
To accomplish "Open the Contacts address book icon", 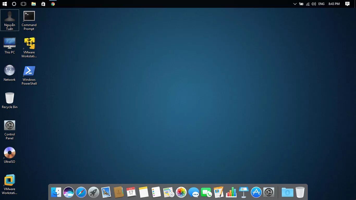I will [x=119, y=192].
